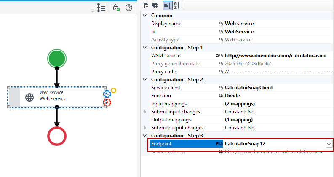Click the small icon beside Proxy generation date value

221,64
